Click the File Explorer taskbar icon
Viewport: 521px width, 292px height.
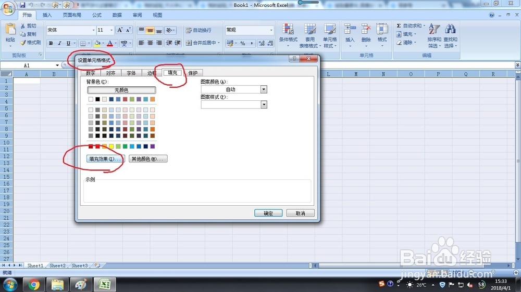tap(57, 284)
